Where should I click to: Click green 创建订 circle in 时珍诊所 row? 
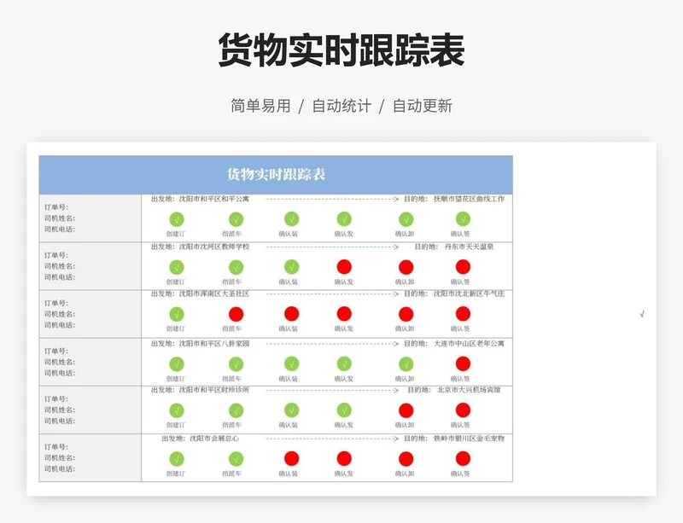click(x=177, y=410)
